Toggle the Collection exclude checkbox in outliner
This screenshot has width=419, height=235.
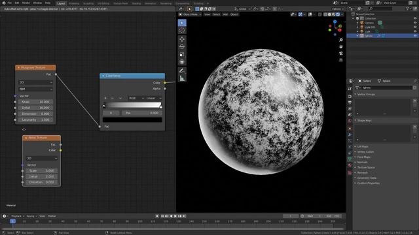[x=357, y=18]
